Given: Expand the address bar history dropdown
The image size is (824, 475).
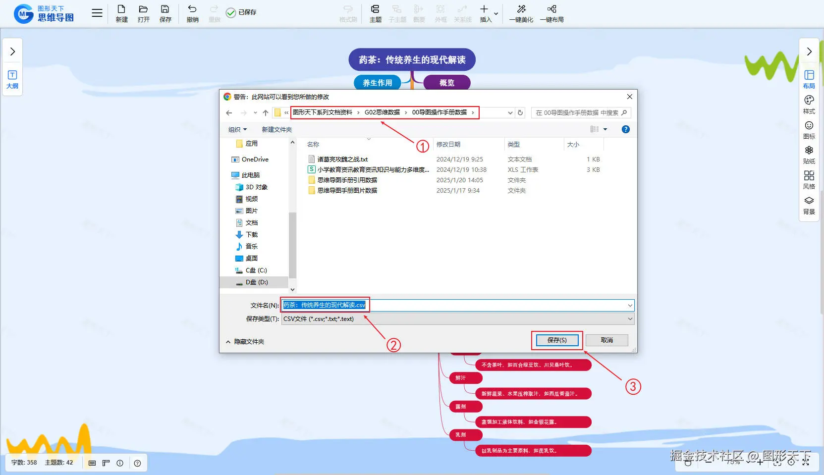Looking at the screenshot, I should pyautogui.click(x=510, y=113).
